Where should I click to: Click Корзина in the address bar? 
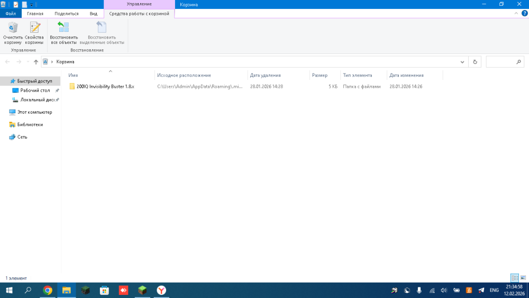coord(65,62)
